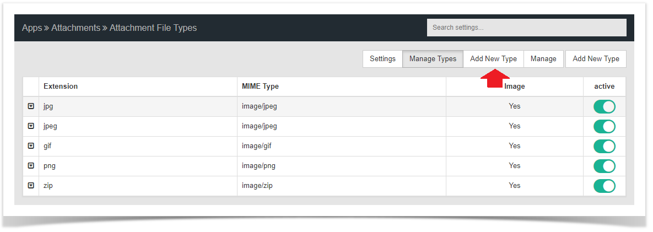Click Add New Type next to Manage Types
Screen dimensions: 653x232
[x=493, y=59]
